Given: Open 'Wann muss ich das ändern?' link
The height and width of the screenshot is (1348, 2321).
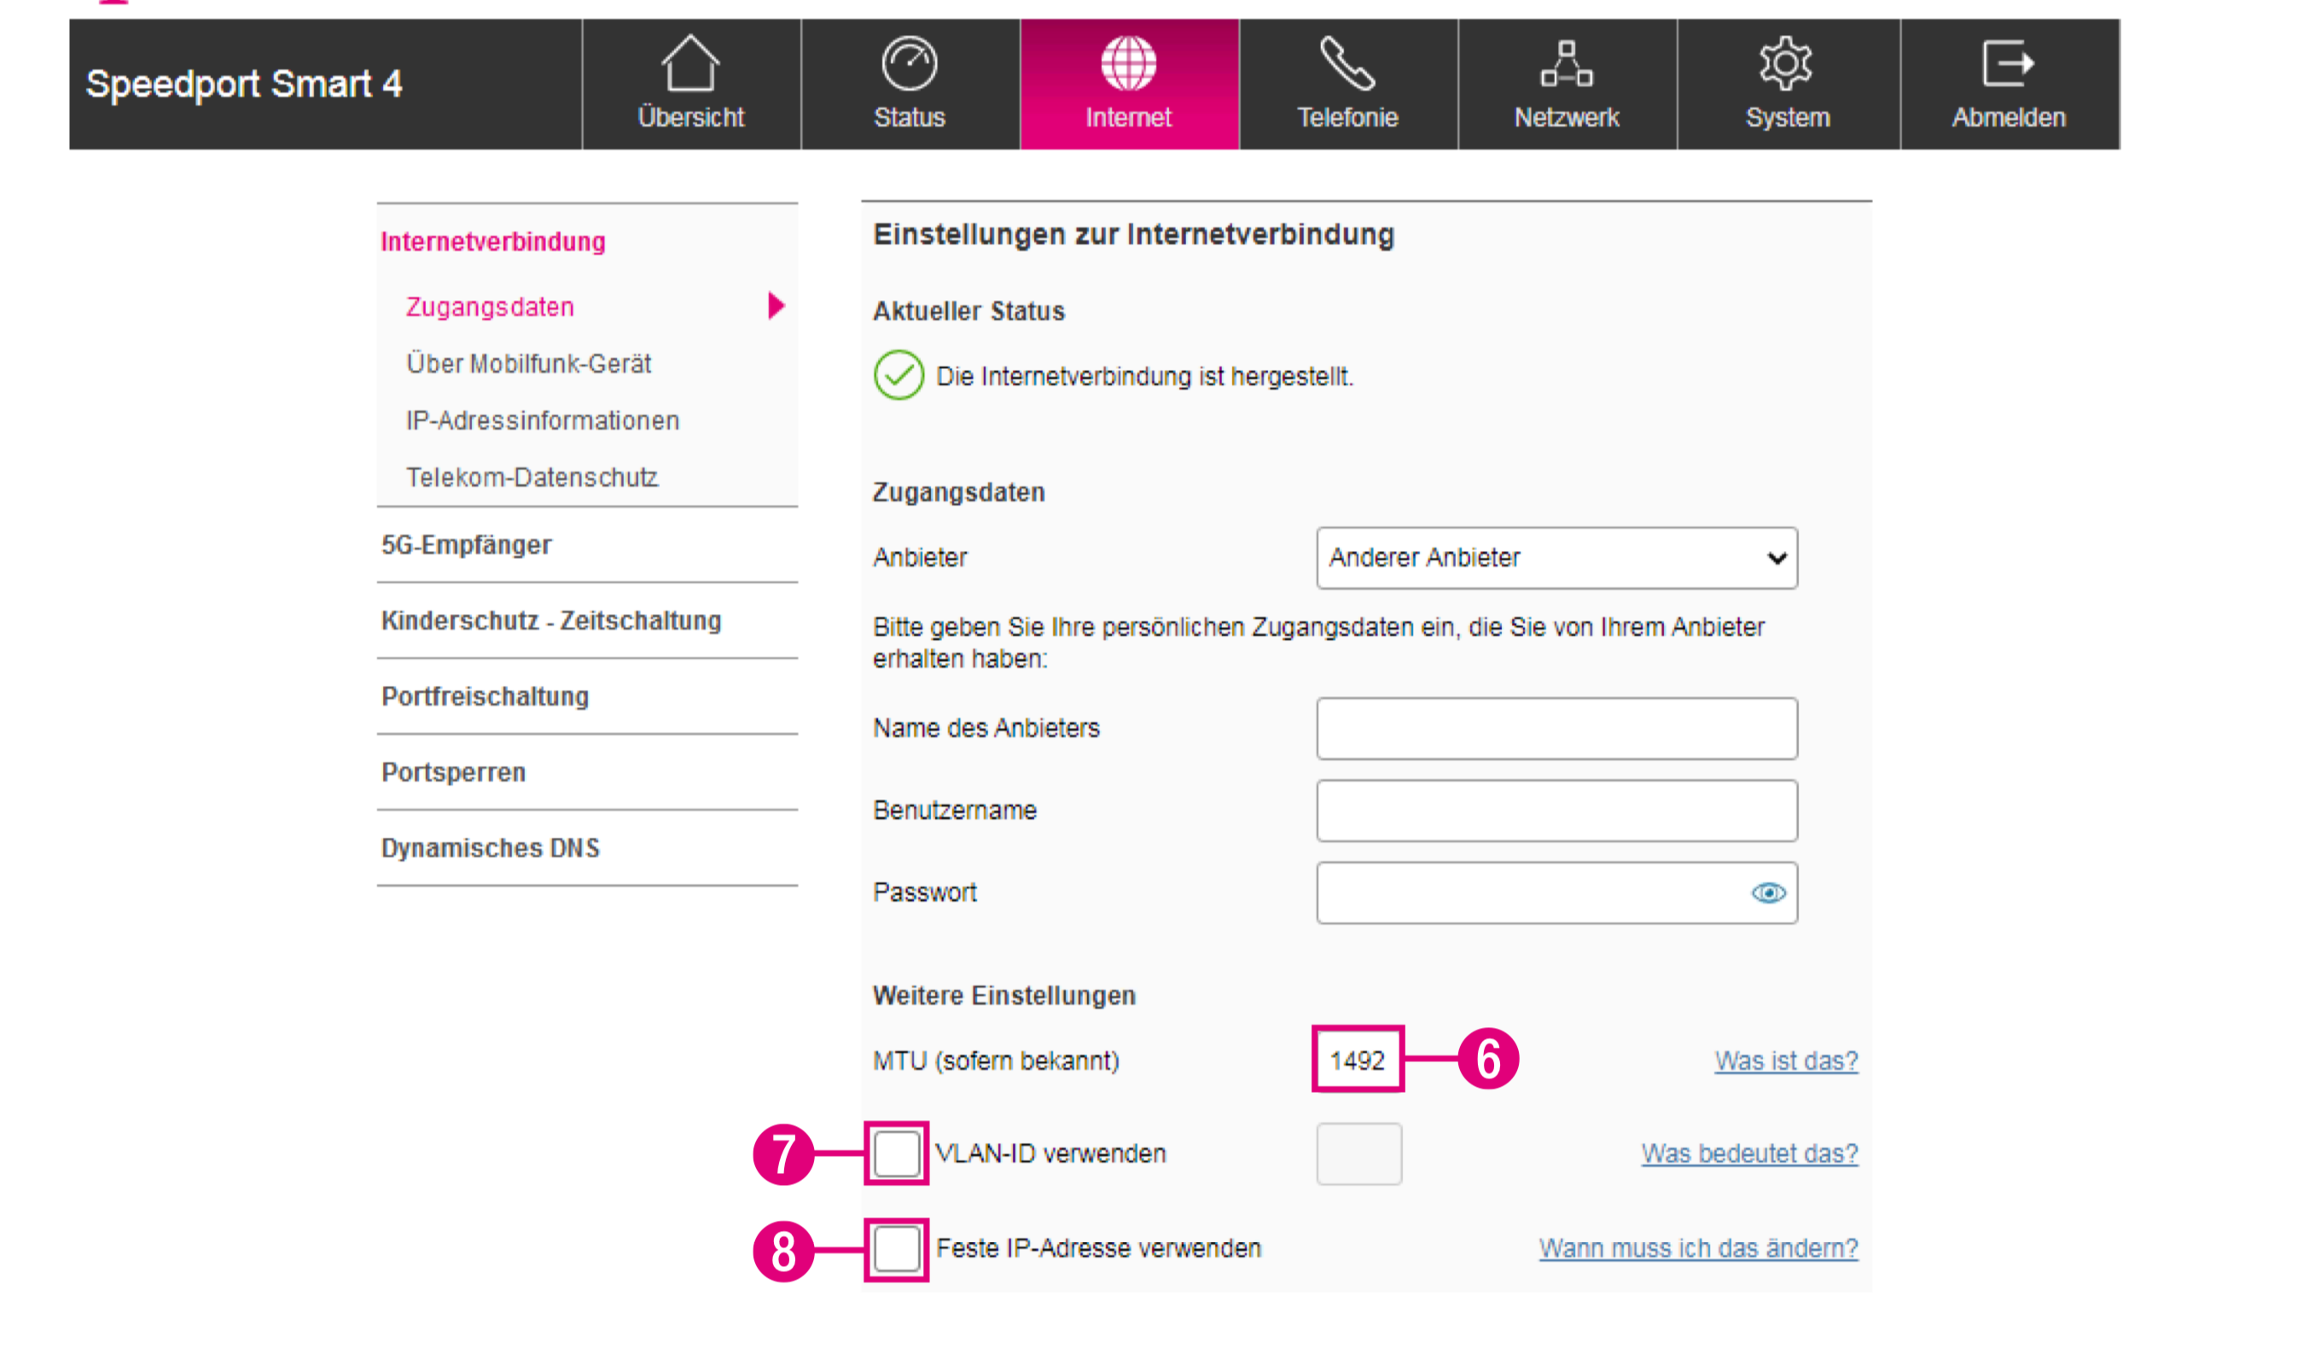Looking at the screenshot, I should (1699, 1250).
